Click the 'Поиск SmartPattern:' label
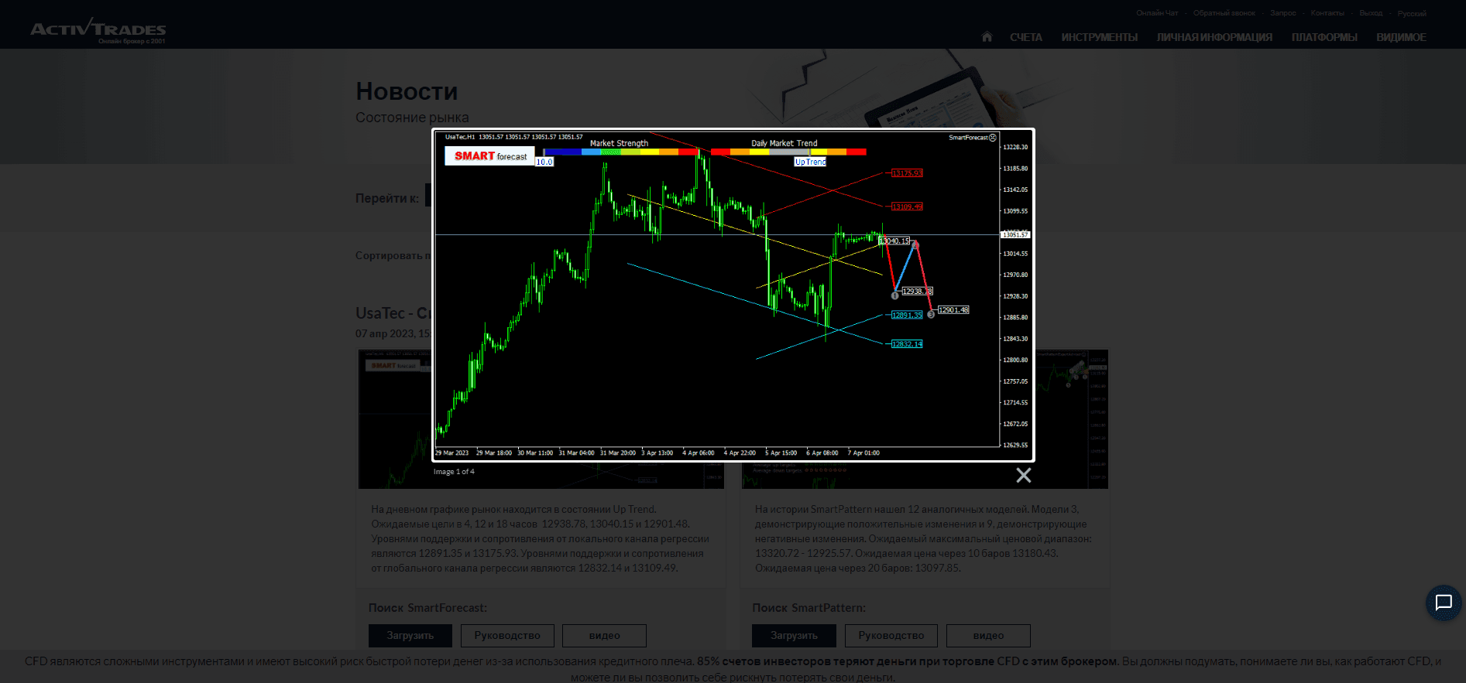The height and width of the screenshot is (683, 1466). coord(809,608)
